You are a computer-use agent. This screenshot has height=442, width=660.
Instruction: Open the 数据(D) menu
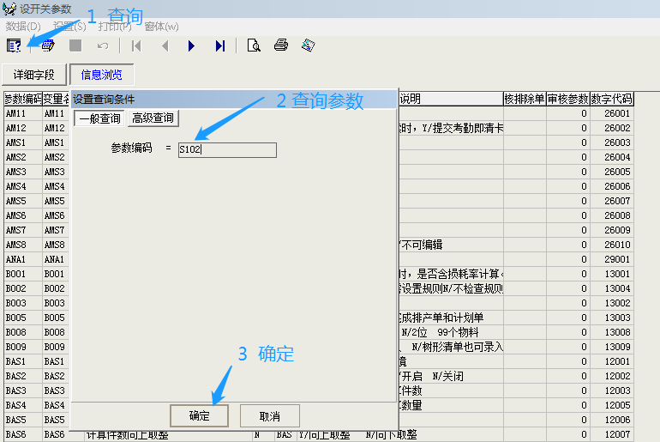tap(23, 27)
